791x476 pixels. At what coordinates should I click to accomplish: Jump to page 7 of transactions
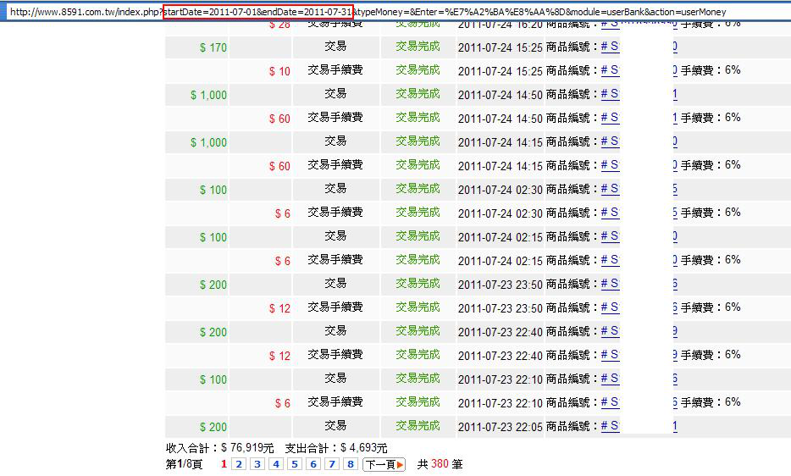click(x=332, y=464)
